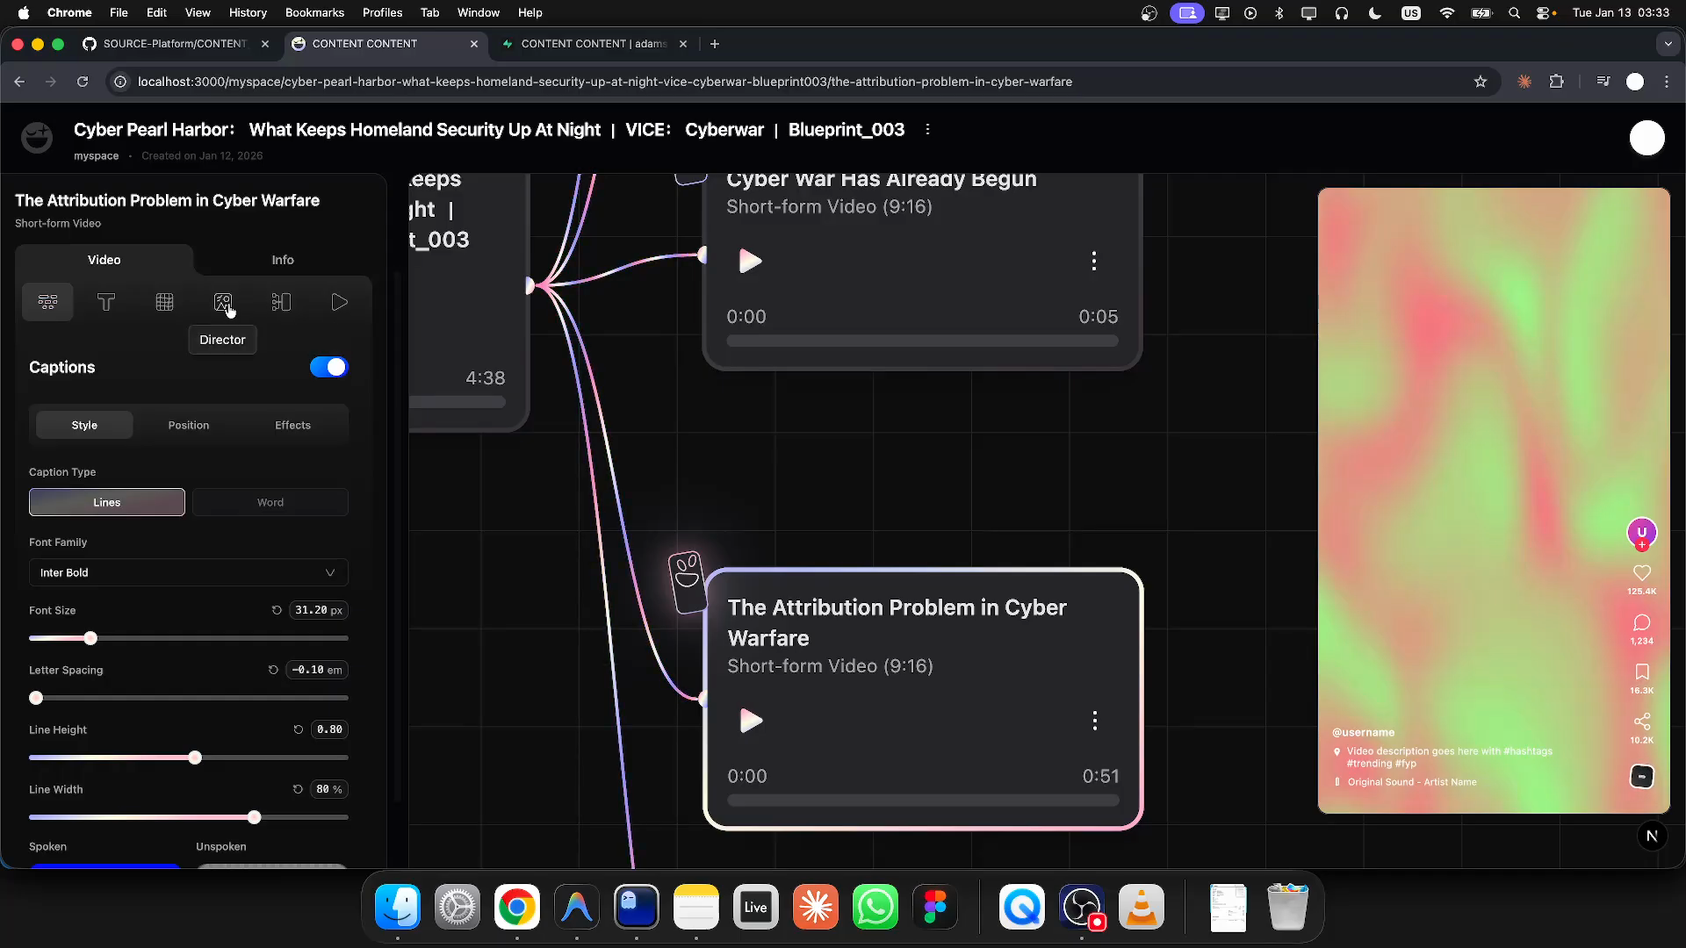Open Chrome's three-dot menu
Image resolution: width=1686 pixels, height=948 pixels.
point(1667,82)
